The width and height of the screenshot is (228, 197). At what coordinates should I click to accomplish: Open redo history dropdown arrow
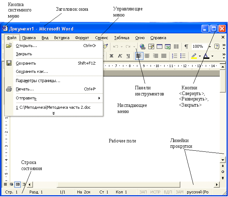pyautogui.click(x=134, y=47)
